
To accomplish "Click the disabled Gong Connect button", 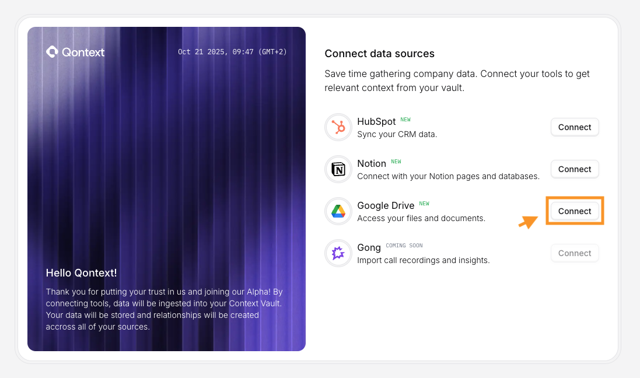I will (574, 253).
